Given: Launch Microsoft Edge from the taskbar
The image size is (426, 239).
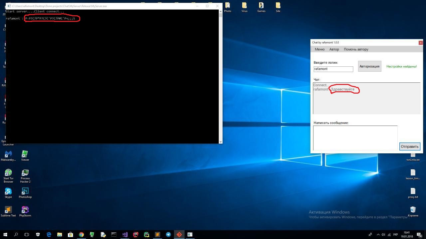Looking at the screenshot, I should point(49,234).
